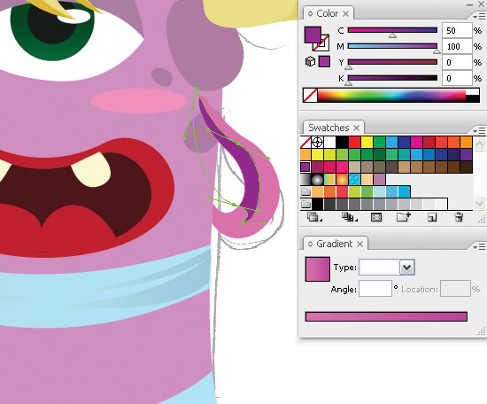Open the Show Swatch Kinds menu icon
Screen dimensions: 487x404
pos(349,216)
